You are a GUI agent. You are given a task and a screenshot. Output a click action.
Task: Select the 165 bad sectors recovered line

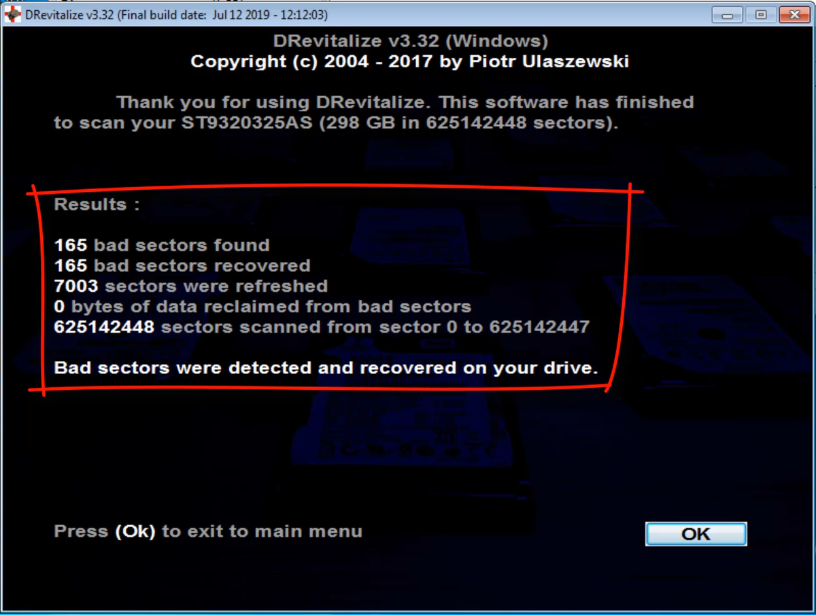pos(182,265)
